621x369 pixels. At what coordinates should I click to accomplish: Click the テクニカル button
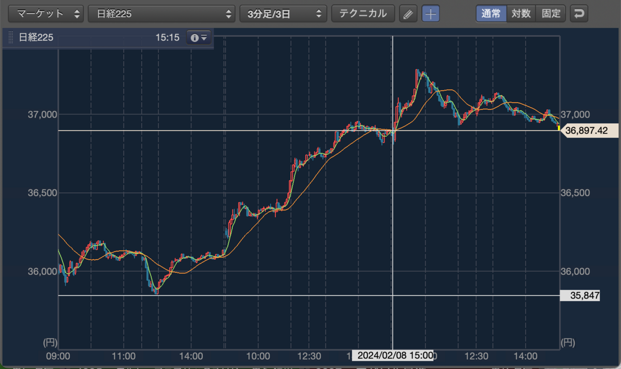363,14
